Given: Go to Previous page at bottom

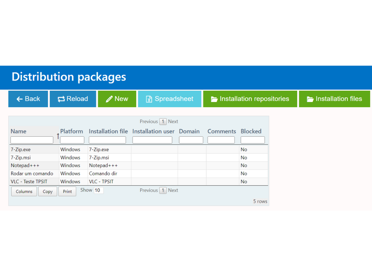Looking at the screenshot, I should [148, 190].
